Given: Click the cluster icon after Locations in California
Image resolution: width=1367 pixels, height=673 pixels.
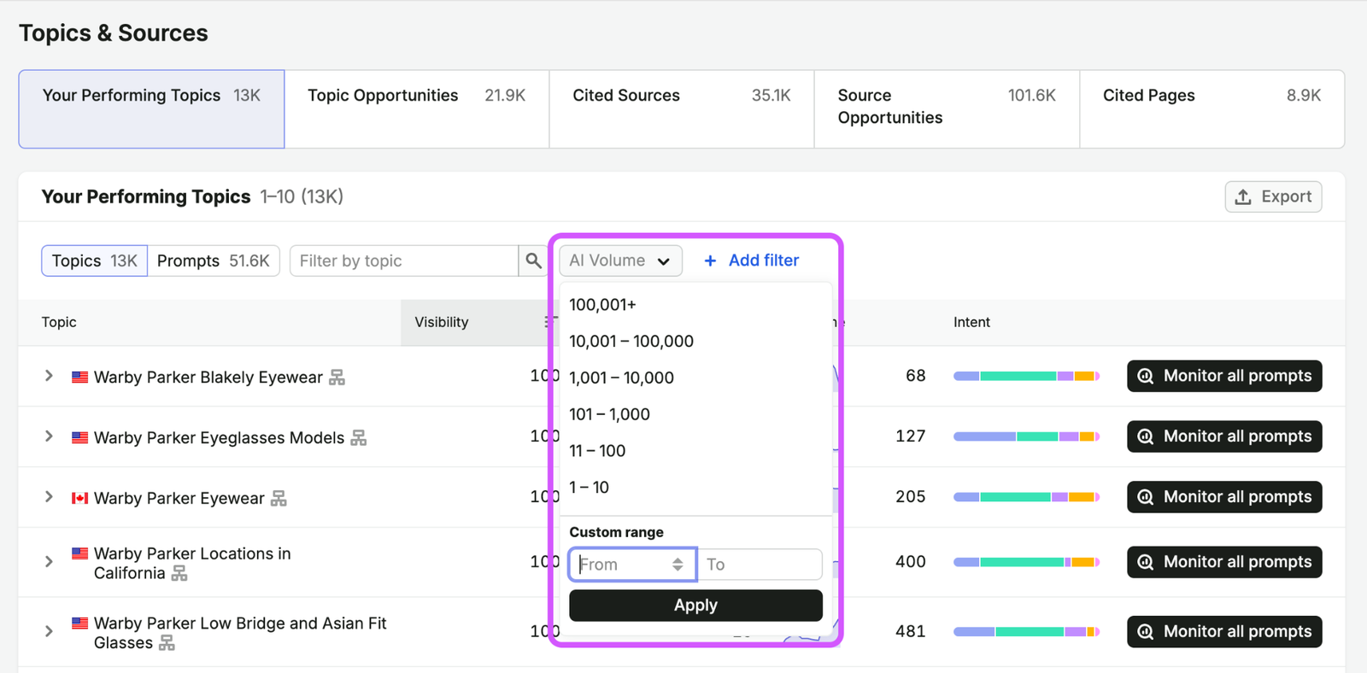Looking at the screenshot, I should pyautogui.click(x=179, y=573).
